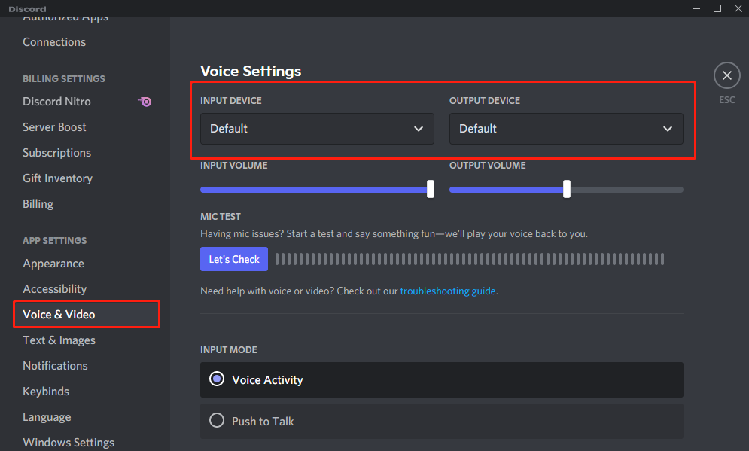Open Accessibility settings
Image resolution: width=749 pixels, height=451 pixels.
(54, 289)
